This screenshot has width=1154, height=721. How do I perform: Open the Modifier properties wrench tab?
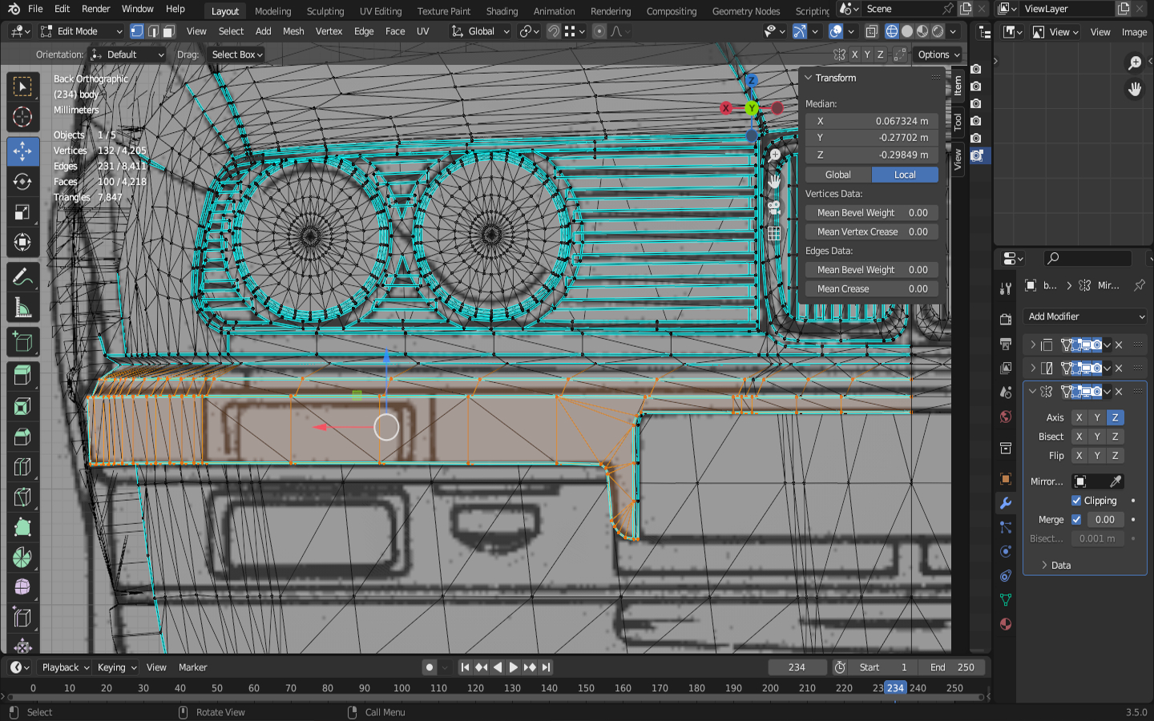tap(1006, 503)
